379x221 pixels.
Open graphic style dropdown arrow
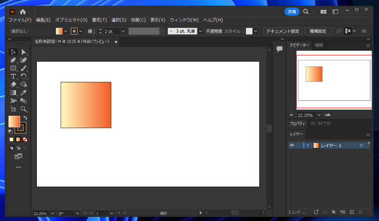coord(255,31)
